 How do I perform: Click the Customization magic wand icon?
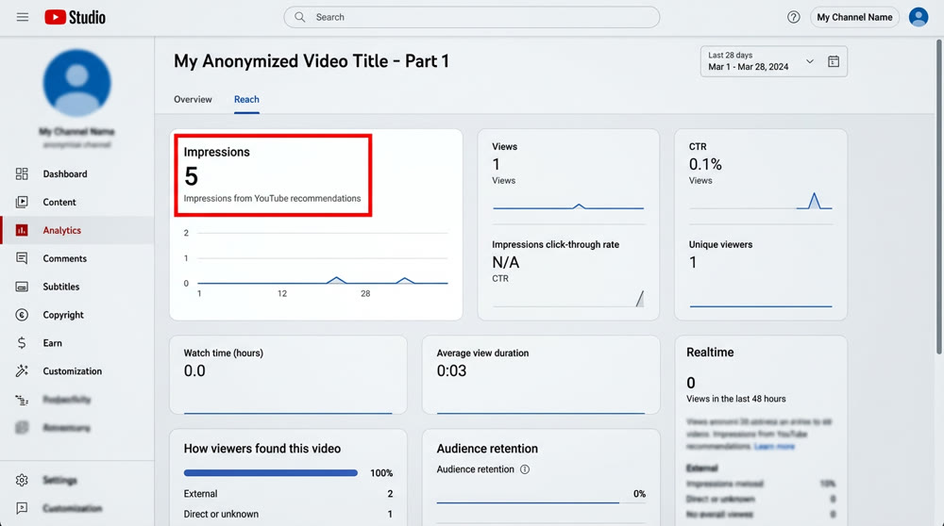22,370
